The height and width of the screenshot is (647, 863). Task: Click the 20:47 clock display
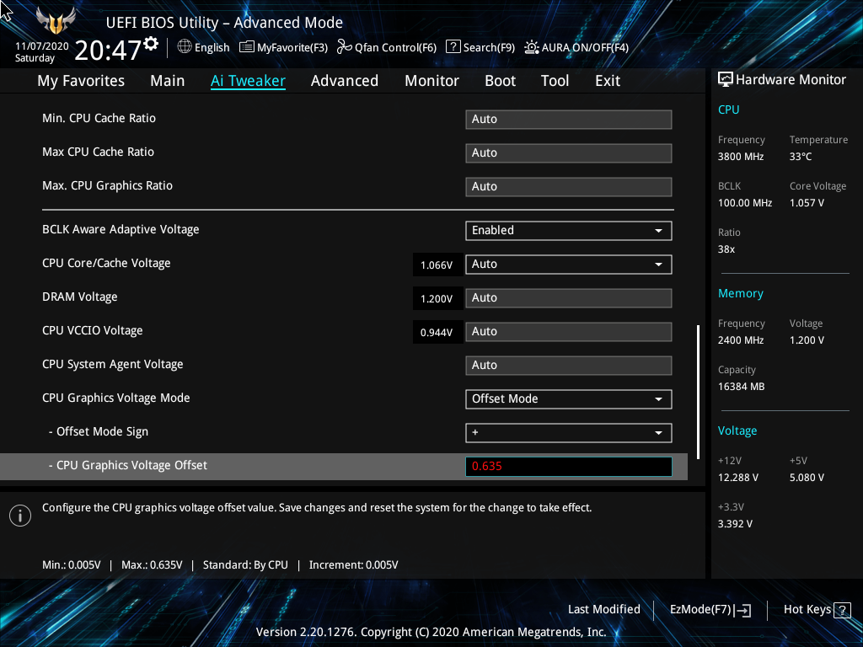108,50
